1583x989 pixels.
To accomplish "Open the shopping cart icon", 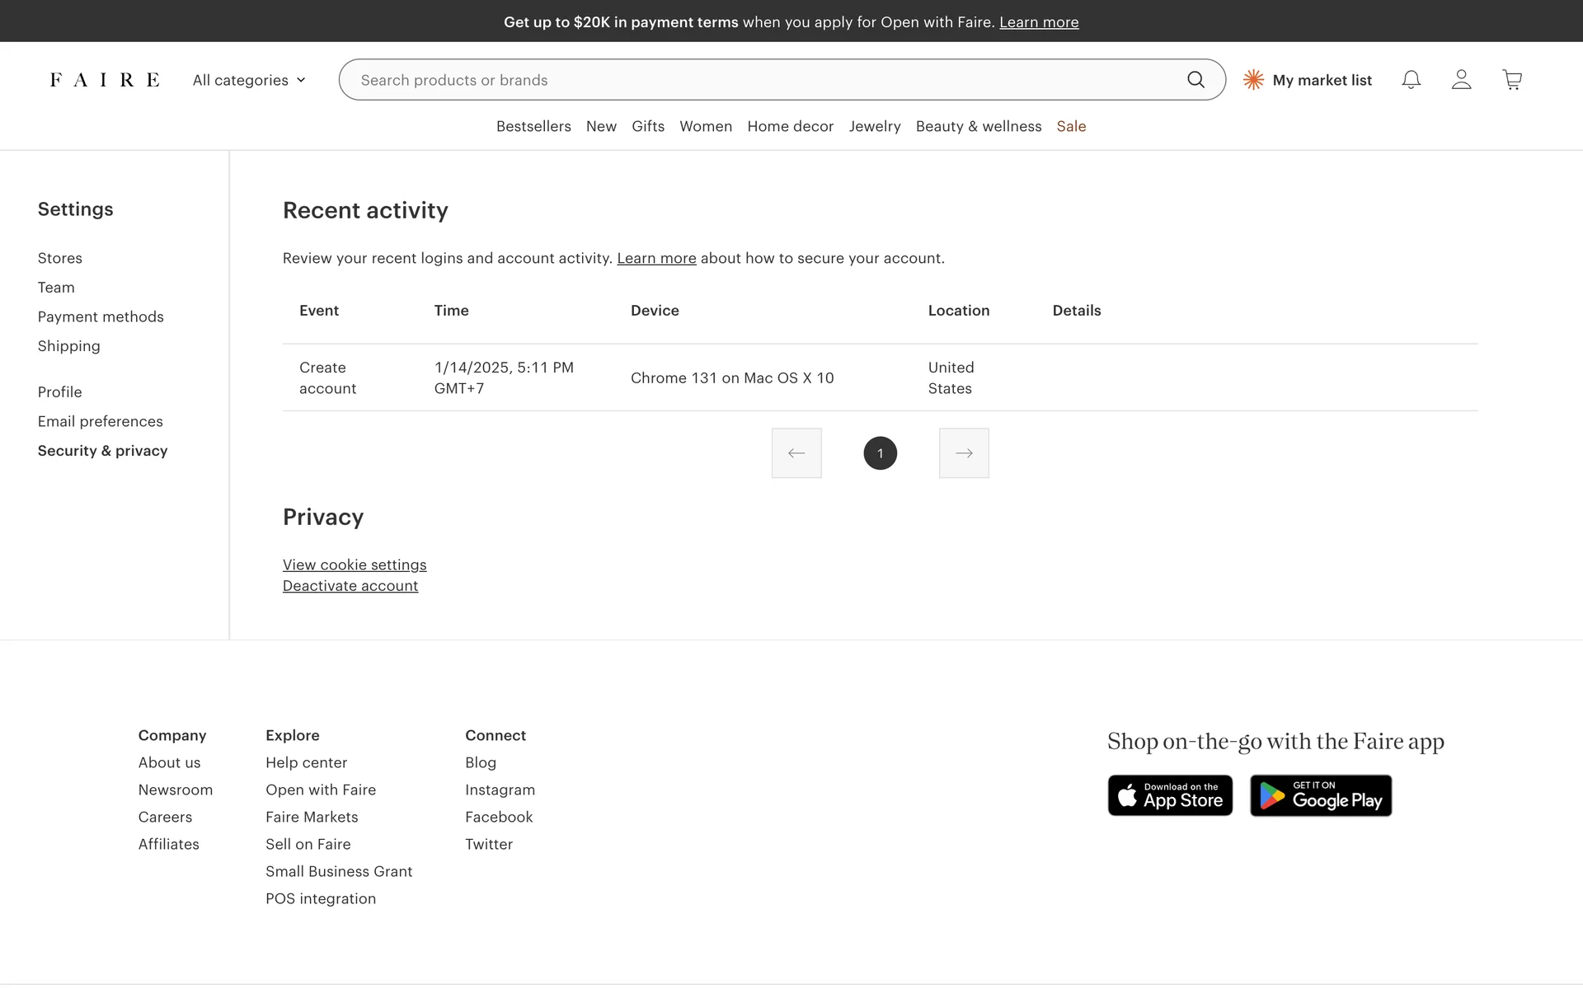I will coord(1512,80).
